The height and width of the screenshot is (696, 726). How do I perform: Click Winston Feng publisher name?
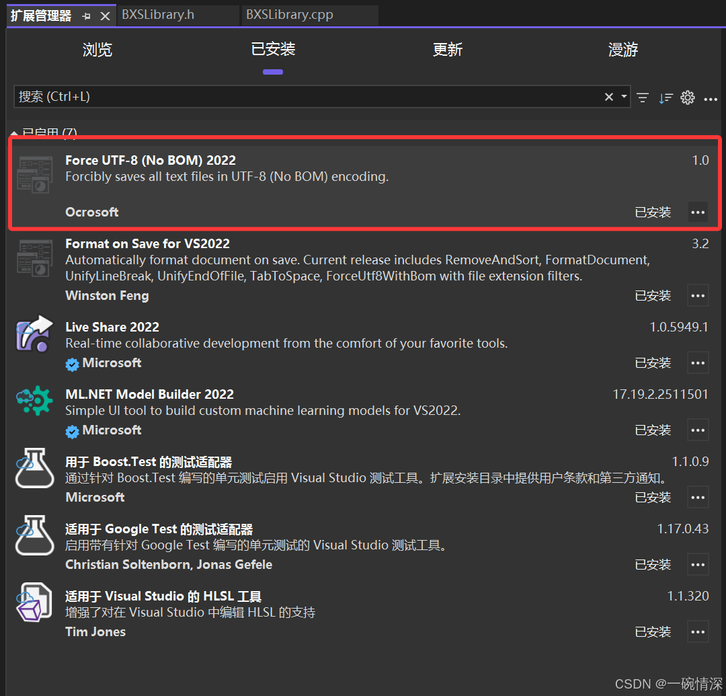[x=107, y=295]
